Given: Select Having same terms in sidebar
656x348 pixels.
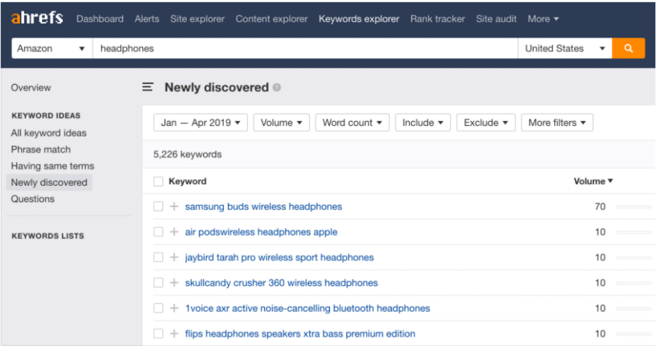Looking at the screenshot, I should tap(52, 166).
